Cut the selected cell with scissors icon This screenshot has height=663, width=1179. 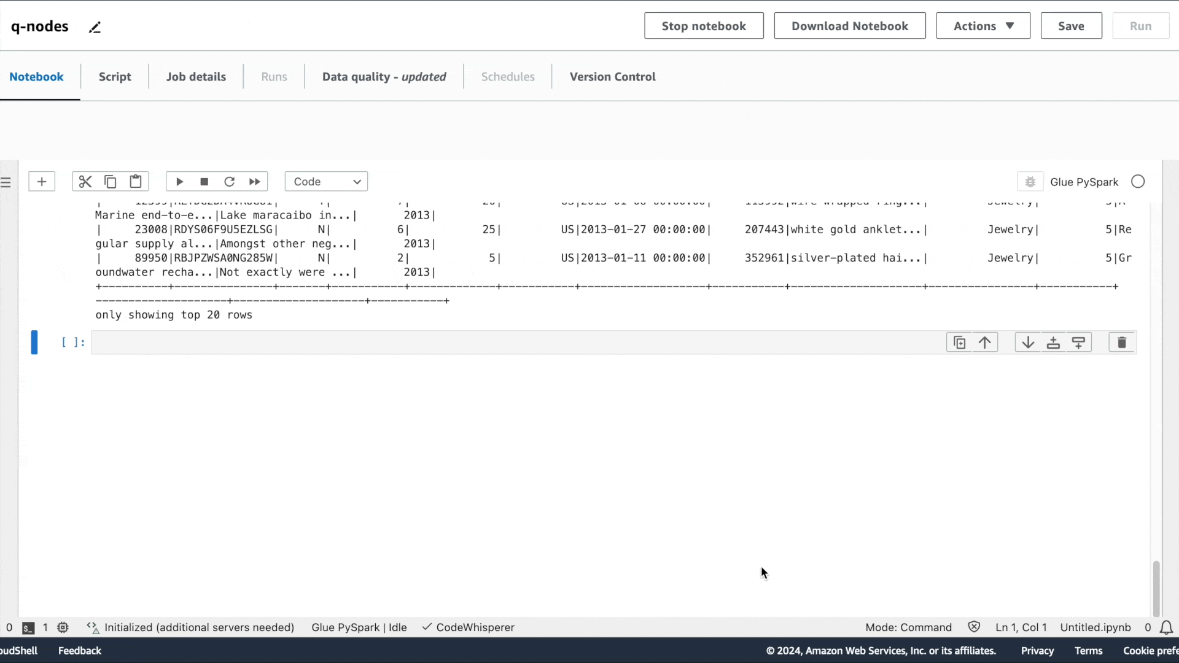pos(85,182)
